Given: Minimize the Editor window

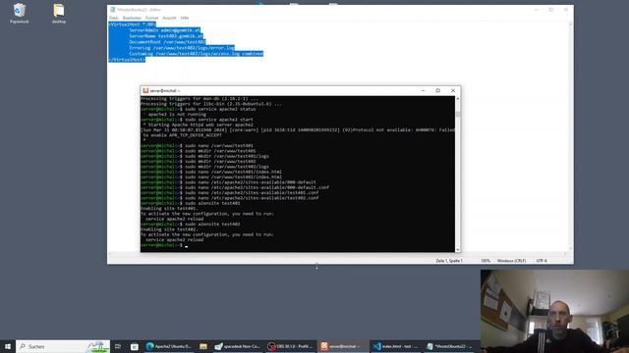Looking at the screenshot, I should tap(537, 10).
